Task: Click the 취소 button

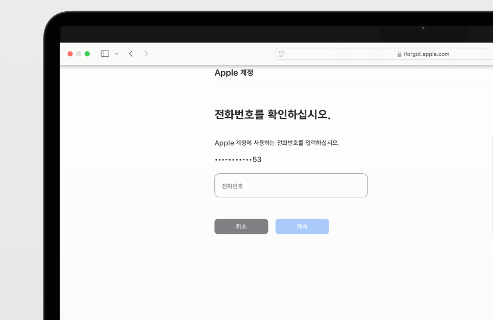Action: (241, 226)
